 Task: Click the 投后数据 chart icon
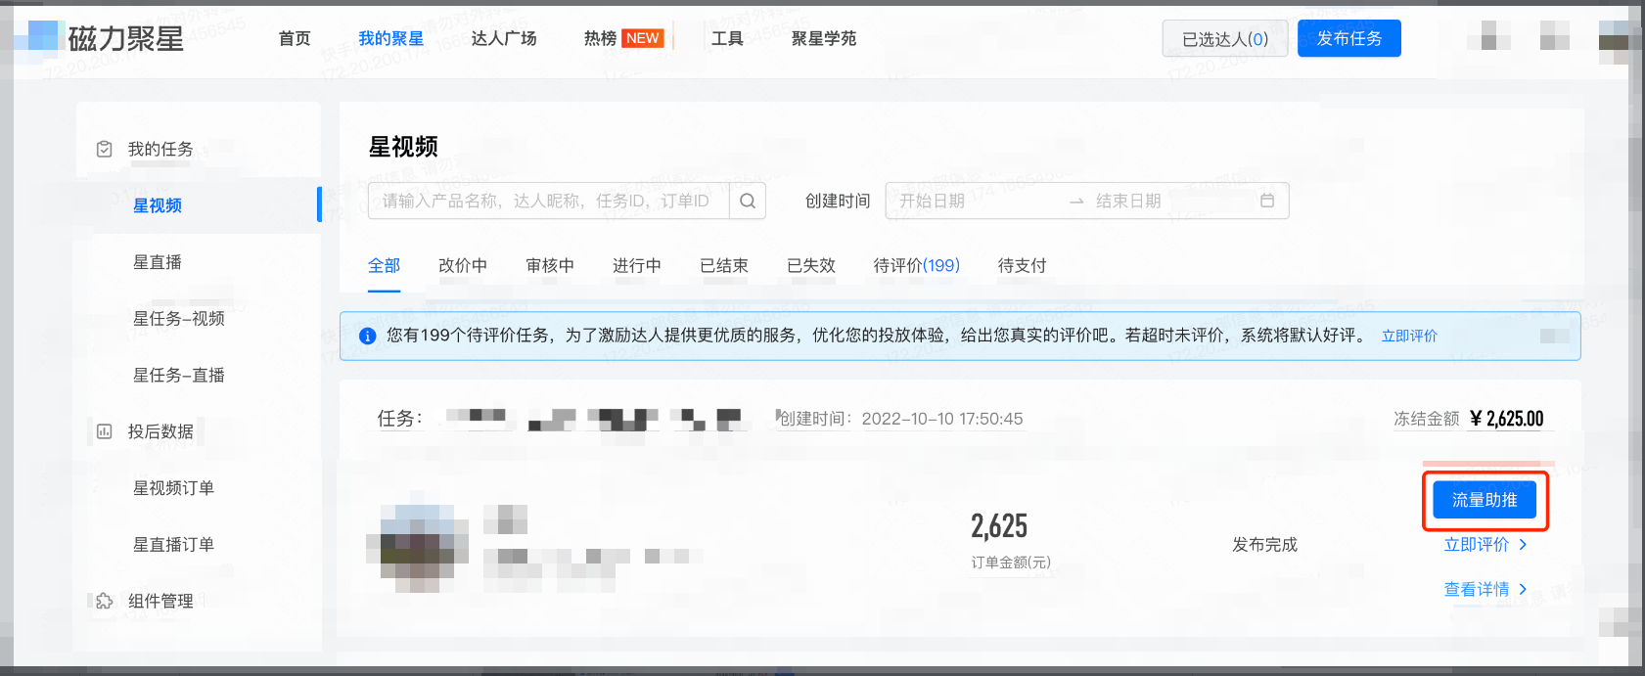[105, 431]
